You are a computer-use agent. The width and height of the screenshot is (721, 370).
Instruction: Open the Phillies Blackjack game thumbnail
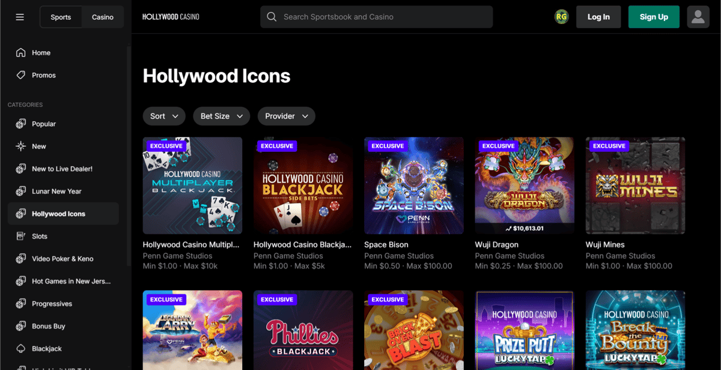(x=303, y=330)
